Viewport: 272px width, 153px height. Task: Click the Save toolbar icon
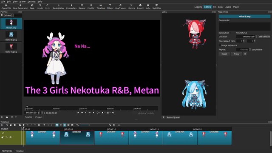coord(32,7)
